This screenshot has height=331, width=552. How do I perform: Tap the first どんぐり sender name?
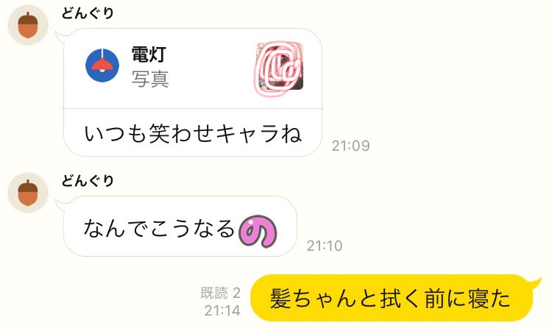[88, 13]
